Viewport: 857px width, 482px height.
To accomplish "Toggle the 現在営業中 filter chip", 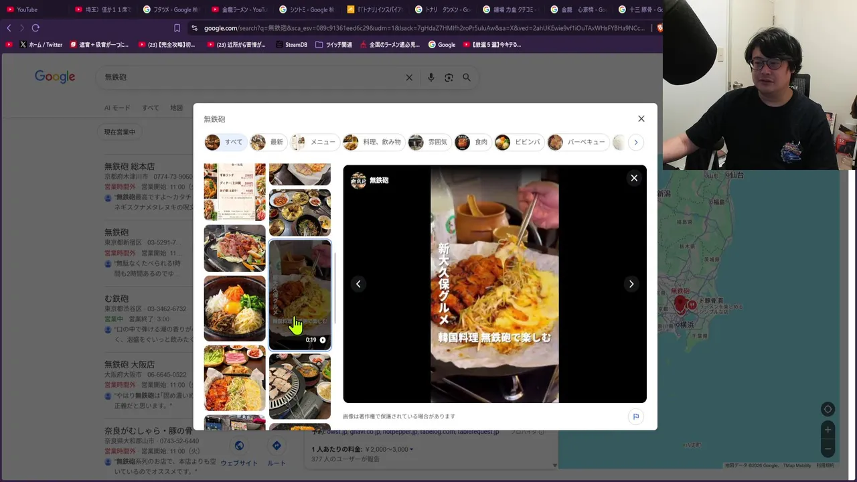I will coord(120,132).
